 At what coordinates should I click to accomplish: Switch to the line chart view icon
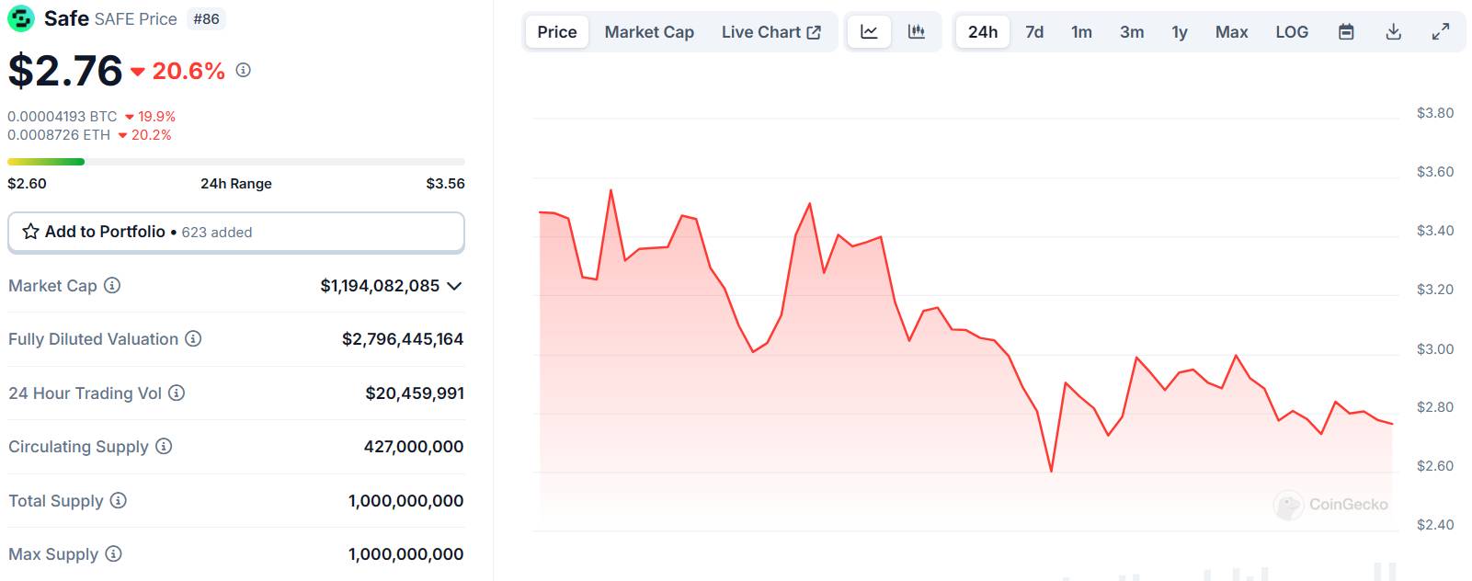869,32
